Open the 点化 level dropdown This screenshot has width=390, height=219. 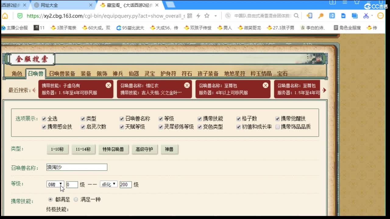pyautogui.click(x=109, y=184)
